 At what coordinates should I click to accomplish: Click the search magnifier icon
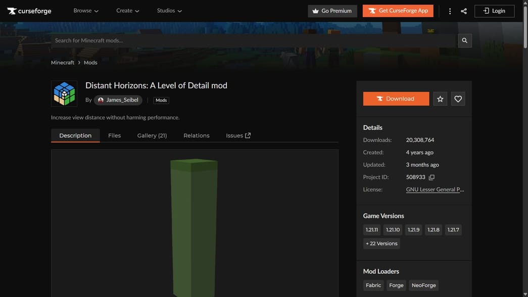[x=464, y=40]
